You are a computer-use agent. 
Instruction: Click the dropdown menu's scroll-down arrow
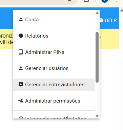click(x=97, y=116)
